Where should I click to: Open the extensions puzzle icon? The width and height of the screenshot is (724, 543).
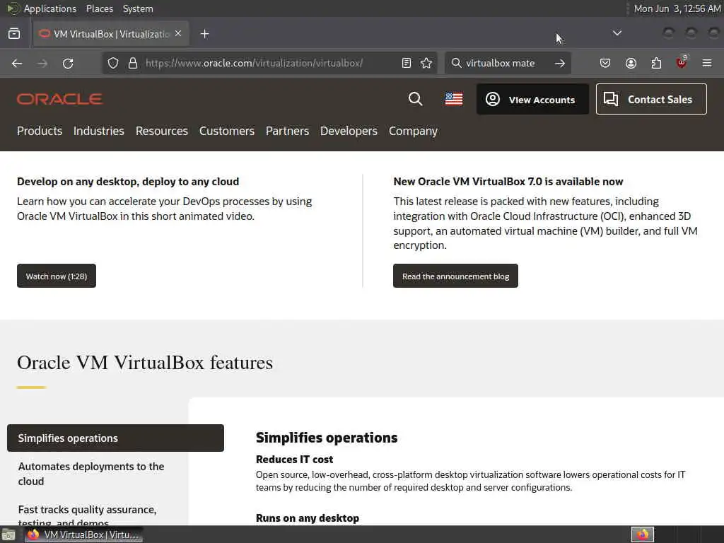pos(656,63)
